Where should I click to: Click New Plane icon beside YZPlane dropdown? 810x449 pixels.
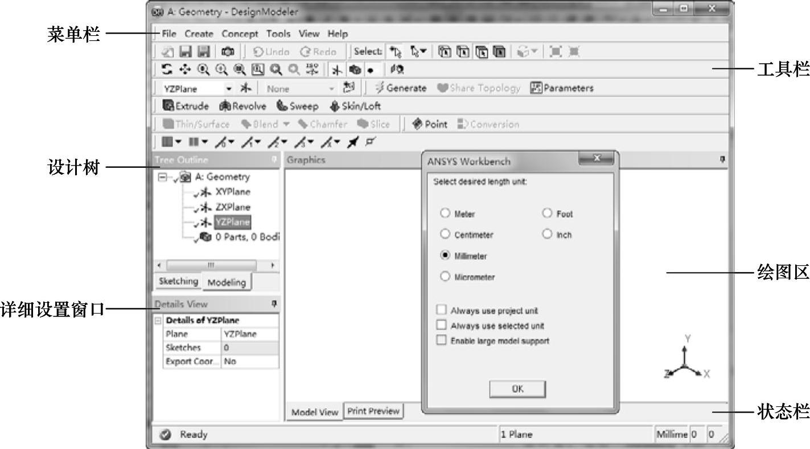[x=246, y=88]
